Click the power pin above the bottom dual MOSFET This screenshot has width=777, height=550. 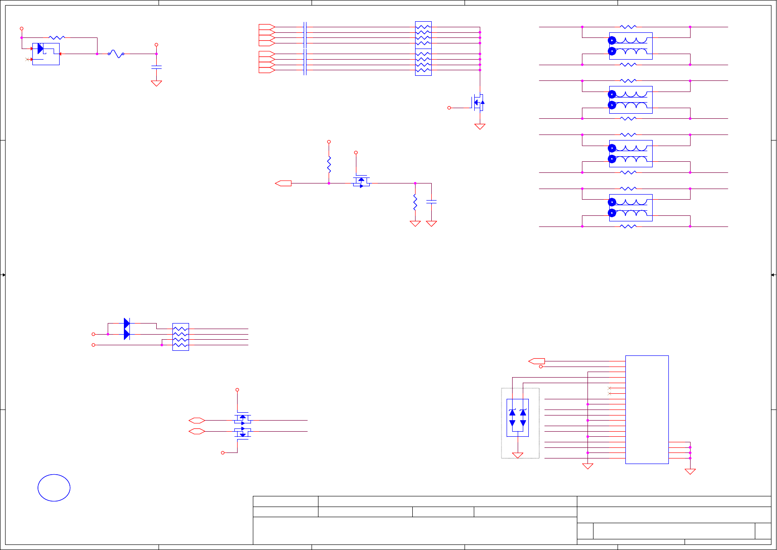point(238,390)
